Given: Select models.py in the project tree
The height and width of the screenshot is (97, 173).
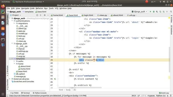Looking at the screenshot, I should (x=23, y=33).
